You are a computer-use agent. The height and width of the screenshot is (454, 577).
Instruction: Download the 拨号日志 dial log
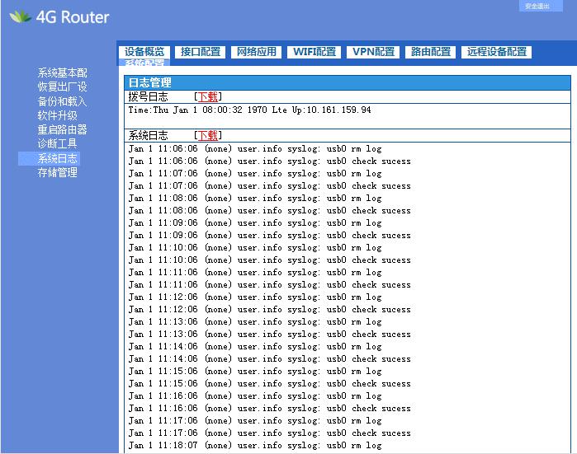[207, 96]
